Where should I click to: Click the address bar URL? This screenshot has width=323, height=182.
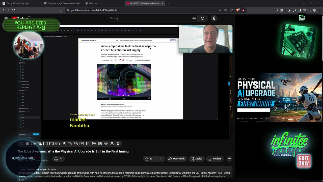[x=94, y=10]
